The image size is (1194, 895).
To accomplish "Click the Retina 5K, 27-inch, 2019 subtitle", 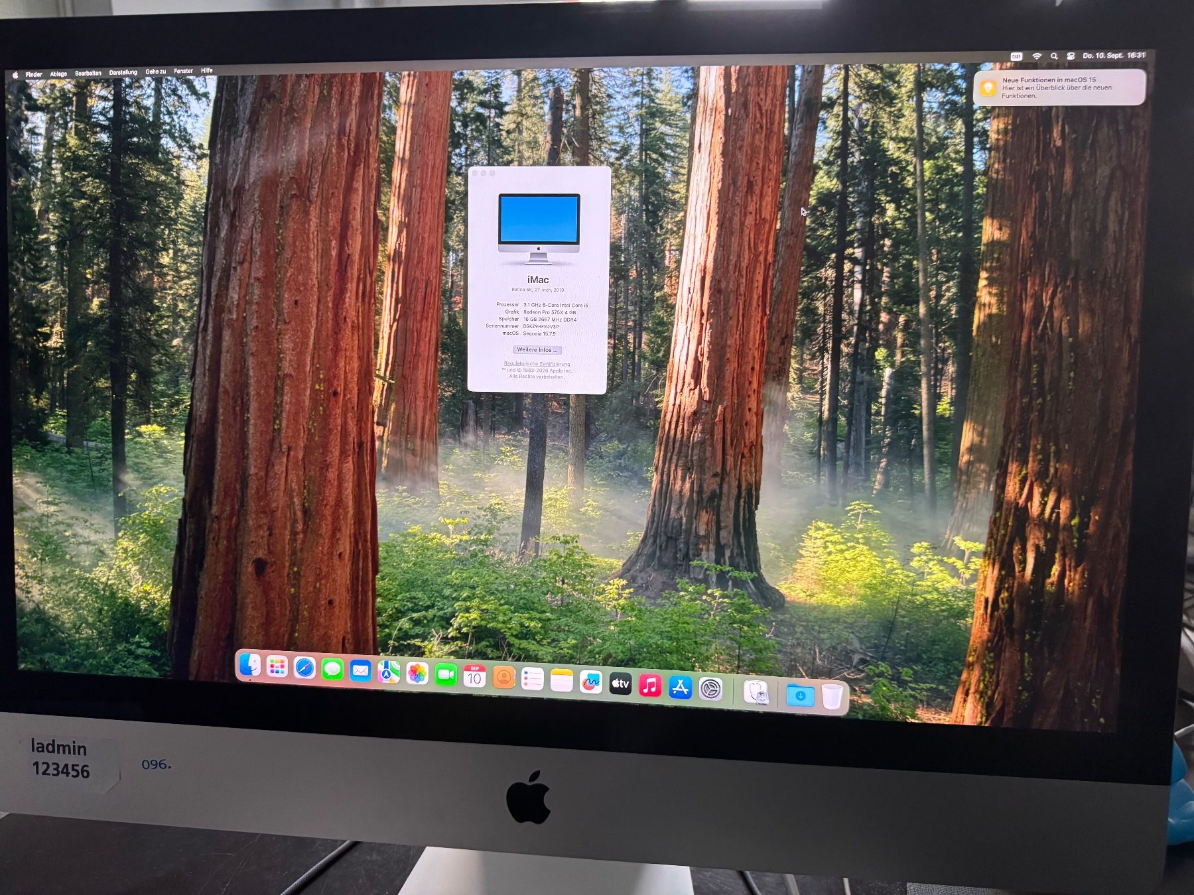I will [x=538, y=290].
